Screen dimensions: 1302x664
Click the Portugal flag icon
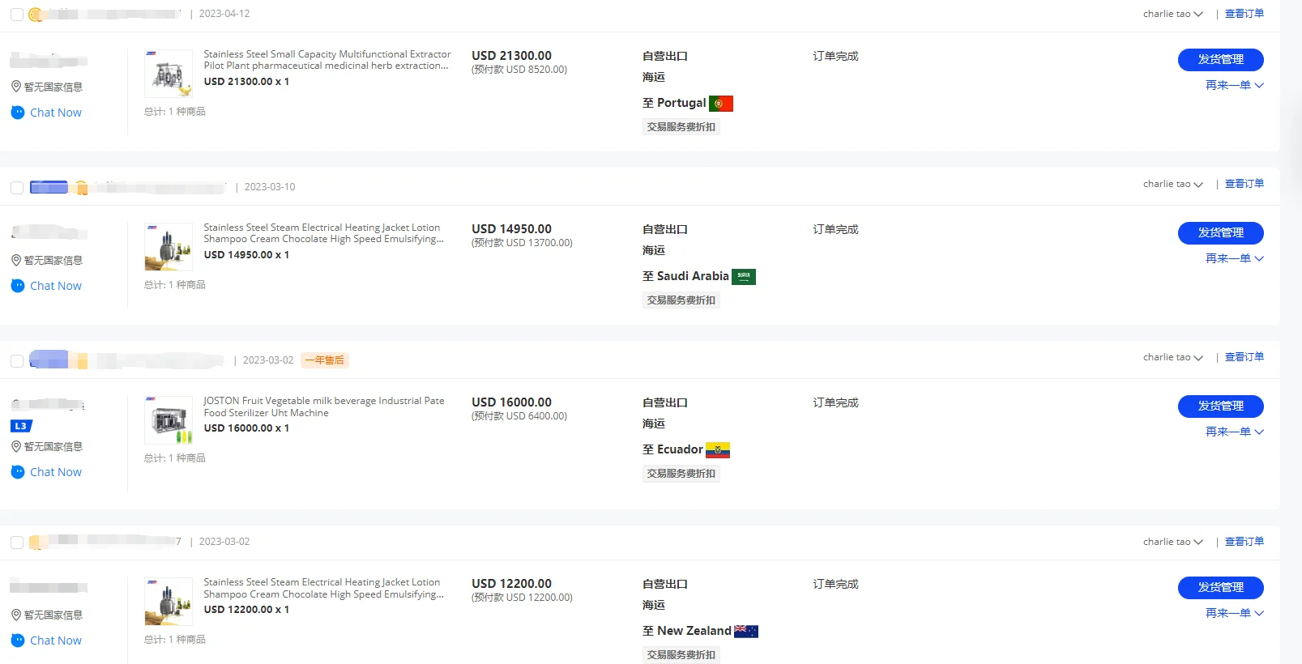721,104
